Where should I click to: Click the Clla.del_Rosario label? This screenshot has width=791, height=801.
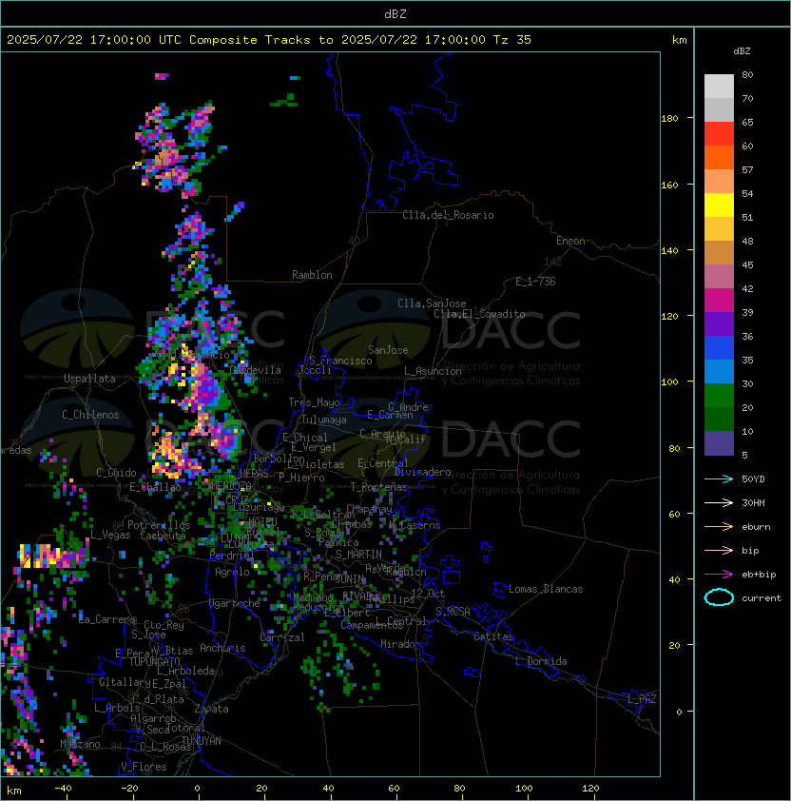click(x=448, y=215)
